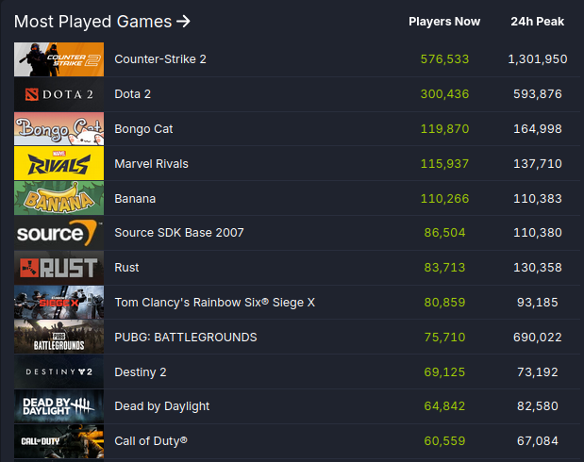This screenshot has height=462, width=584.
Task: Select the 69,125 player count
Action: pyautogui.click(x=444, y=371)
